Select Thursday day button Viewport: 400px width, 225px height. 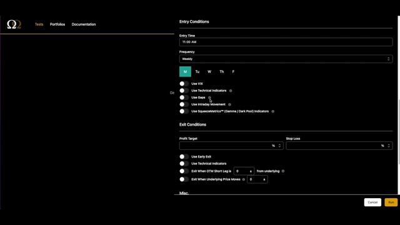(x=222, y=72)
